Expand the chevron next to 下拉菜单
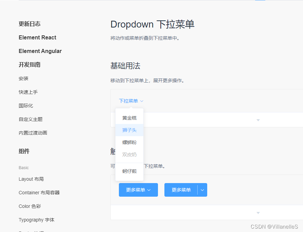Screen dimensions: 303x232 click(x=141, y=101)
